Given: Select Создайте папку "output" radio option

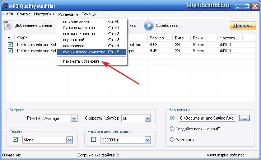Looking at the screenshot, I should click(x=172, y=129).
